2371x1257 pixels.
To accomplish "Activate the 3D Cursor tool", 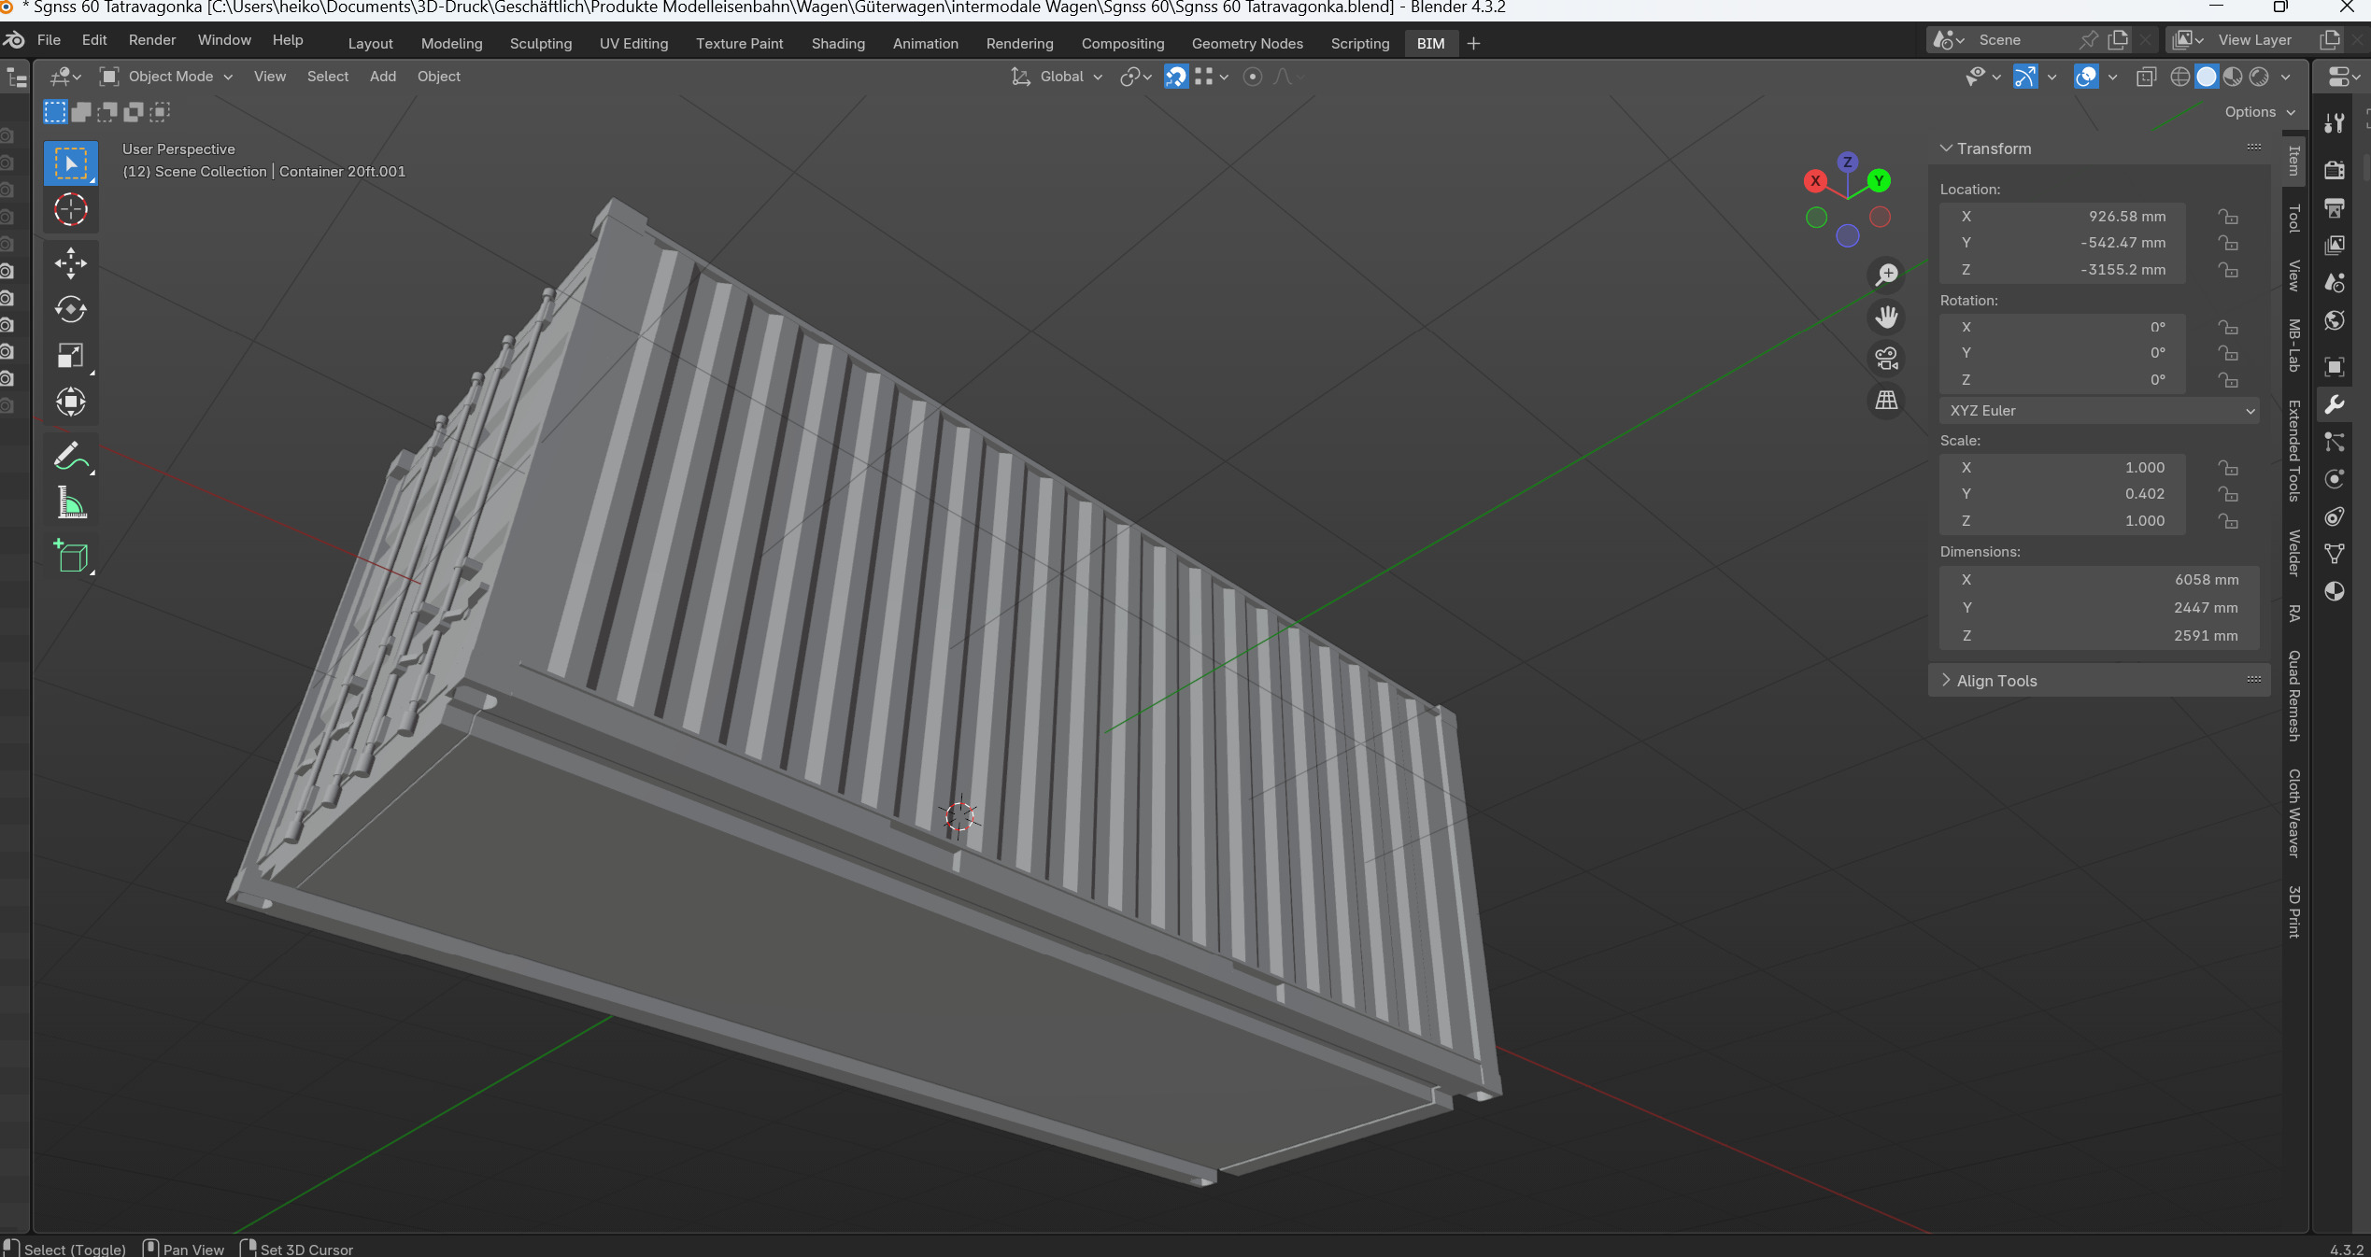I will pos(71,210).
